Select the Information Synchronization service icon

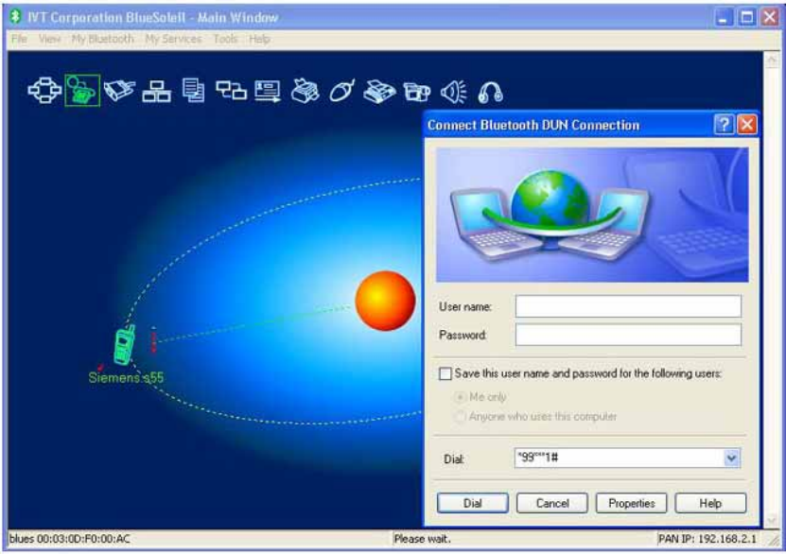point(231,91)
